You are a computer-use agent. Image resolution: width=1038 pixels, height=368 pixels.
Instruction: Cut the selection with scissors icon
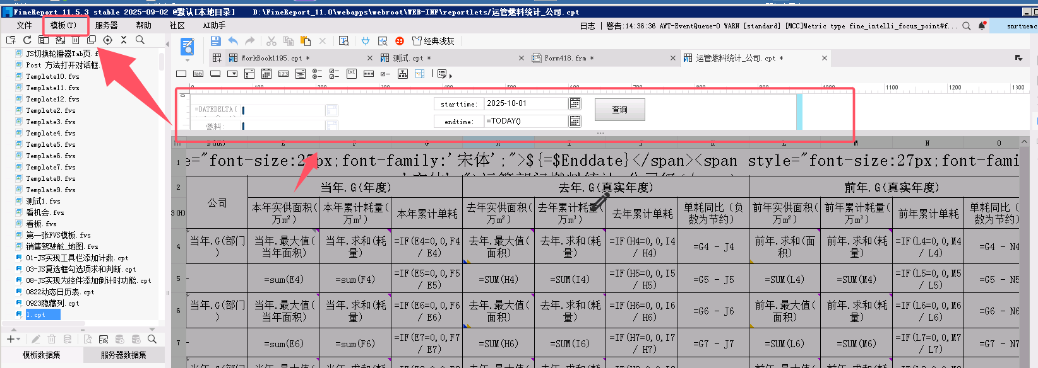[271, 41]
